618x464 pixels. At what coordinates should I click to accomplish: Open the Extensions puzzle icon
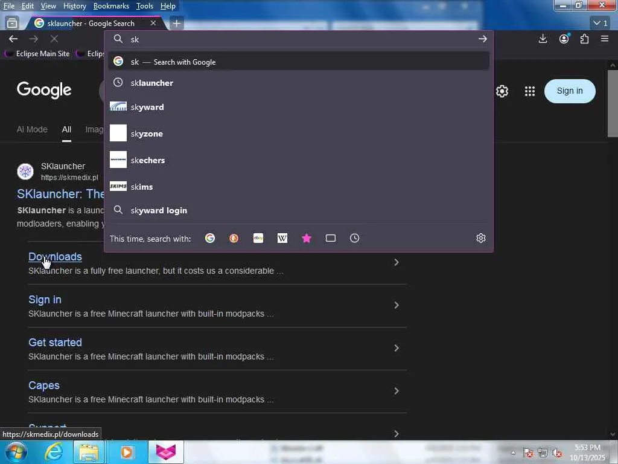[584, 39]
